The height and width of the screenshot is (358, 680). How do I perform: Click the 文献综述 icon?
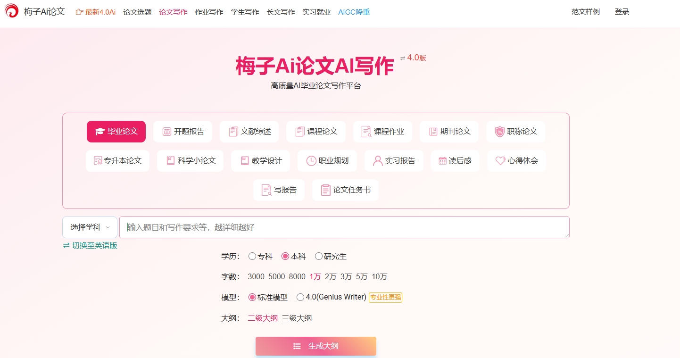tap(233, 132)
